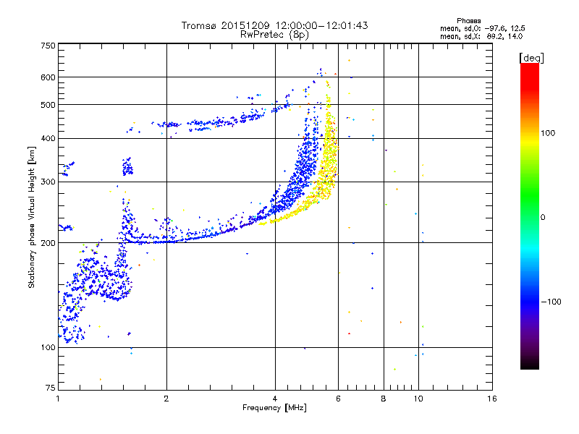Click the y-axis '200' tick label

click(48, 243)
